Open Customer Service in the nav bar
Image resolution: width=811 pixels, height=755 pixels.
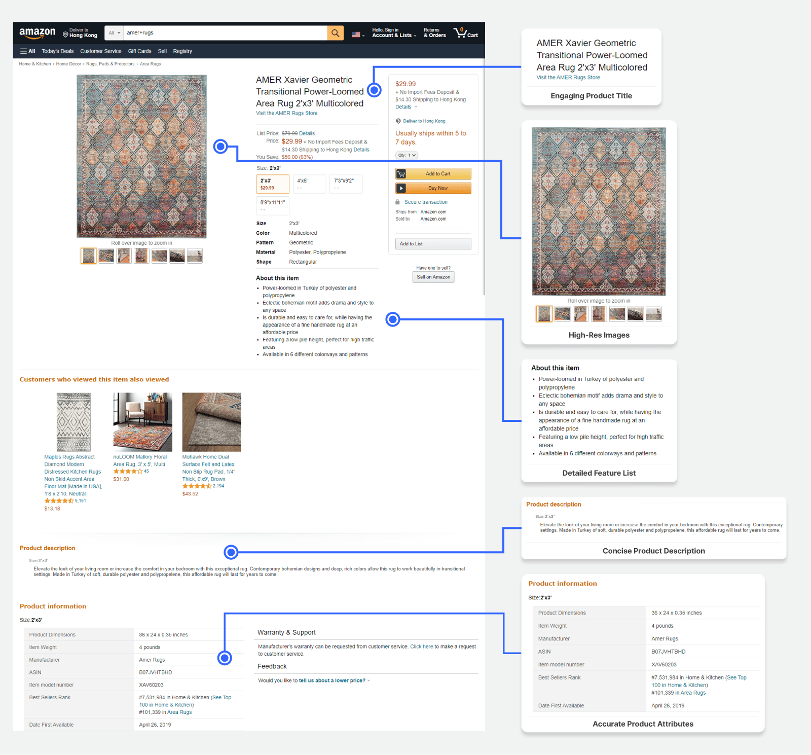click(x=101, y=51)
